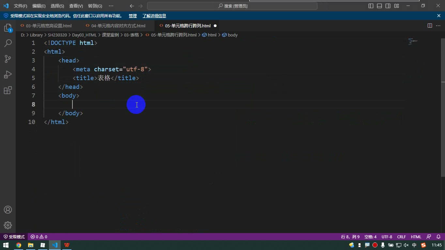Show the errors and warnings problems panel
445x250 pixels.
[39, 237]
